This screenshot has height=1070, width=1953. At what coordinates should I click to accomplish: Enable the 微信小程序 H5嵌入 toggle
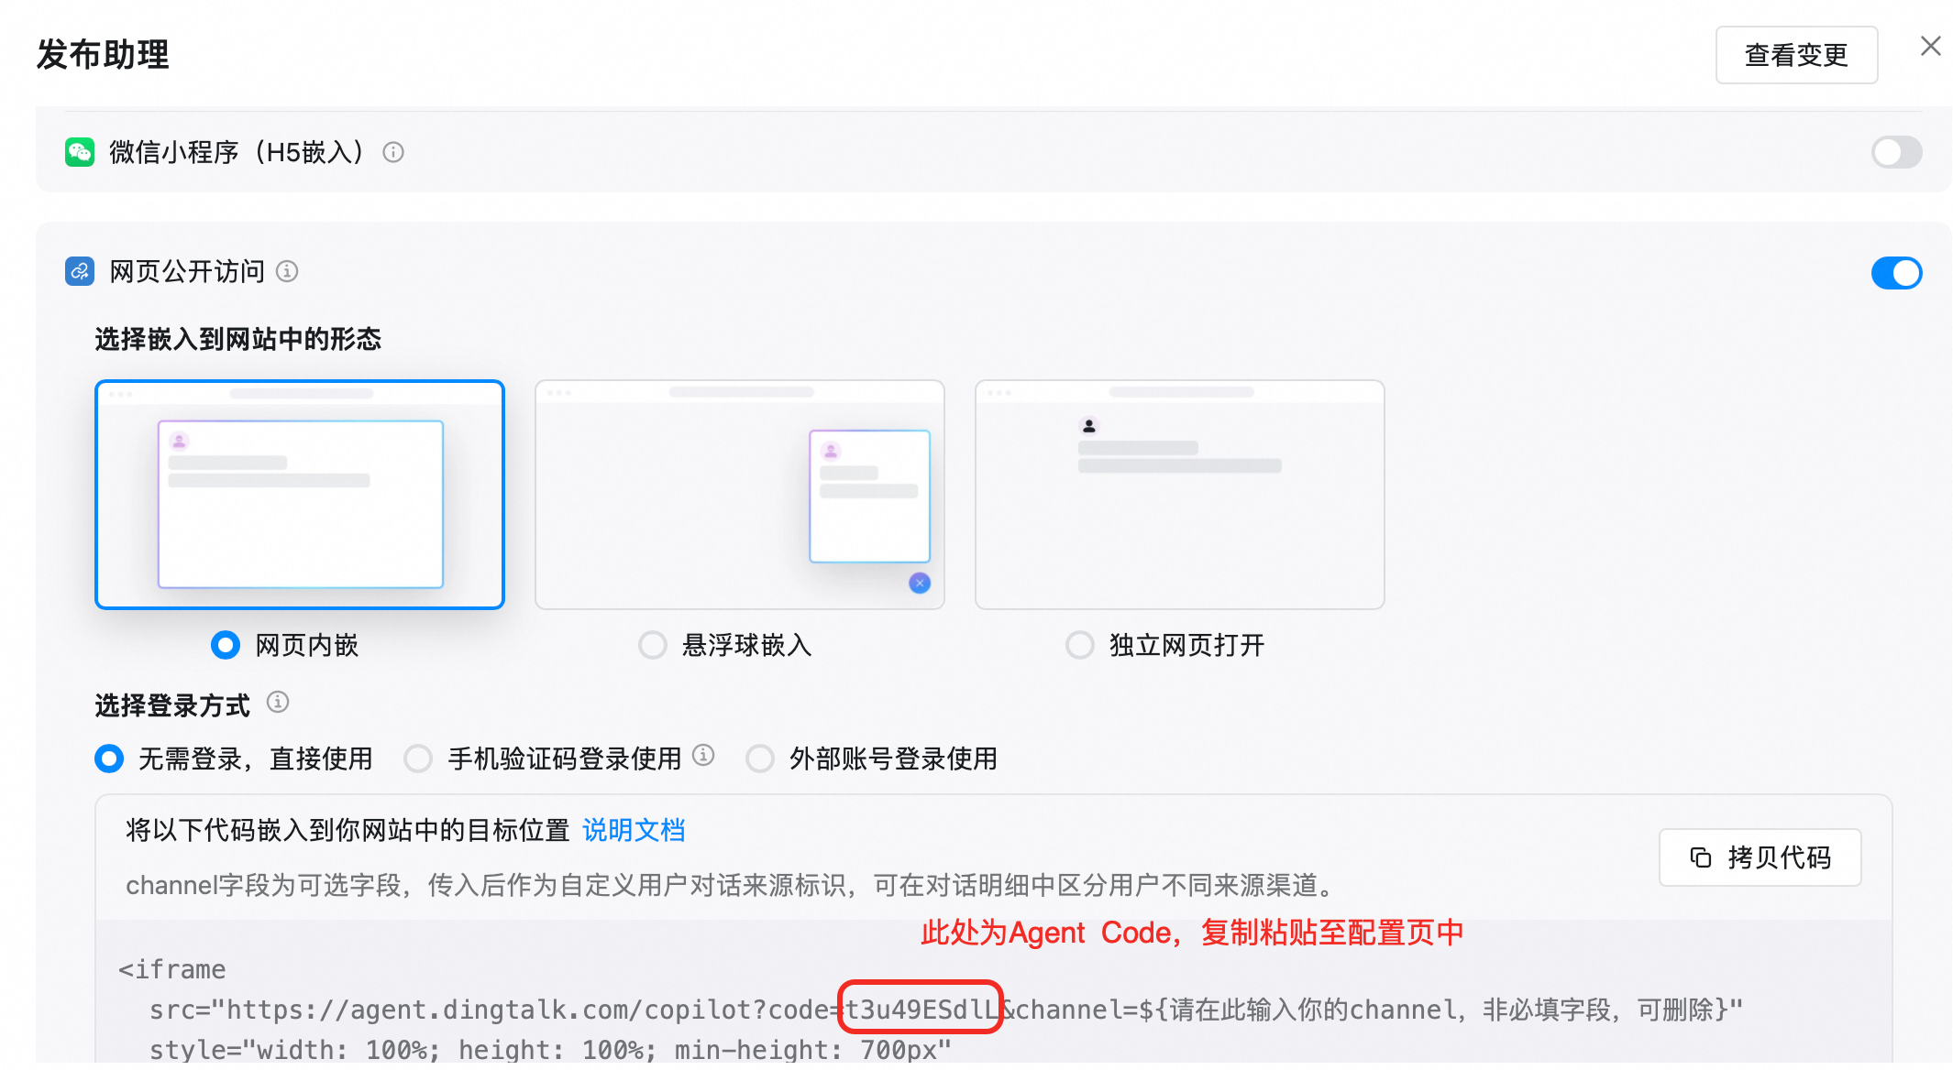[x=1896, y=152]
